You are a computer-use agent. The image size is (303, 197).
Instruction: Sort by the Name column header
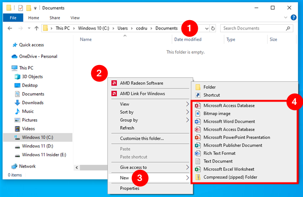(86, 39)
